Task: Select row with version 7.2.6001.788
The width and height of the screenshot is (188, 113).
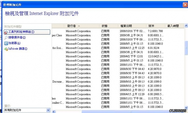Action: click(x=118, y=31)
